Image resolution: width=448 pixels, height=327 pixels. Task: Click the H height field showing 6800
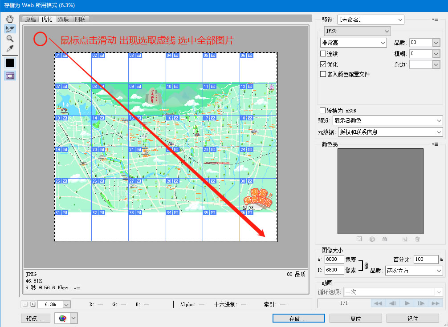(x=334, y=270)
